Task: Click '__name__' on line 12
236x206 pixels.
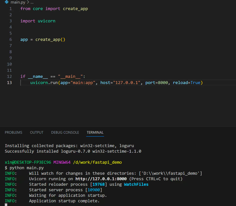Action: (x=38, y=77)
